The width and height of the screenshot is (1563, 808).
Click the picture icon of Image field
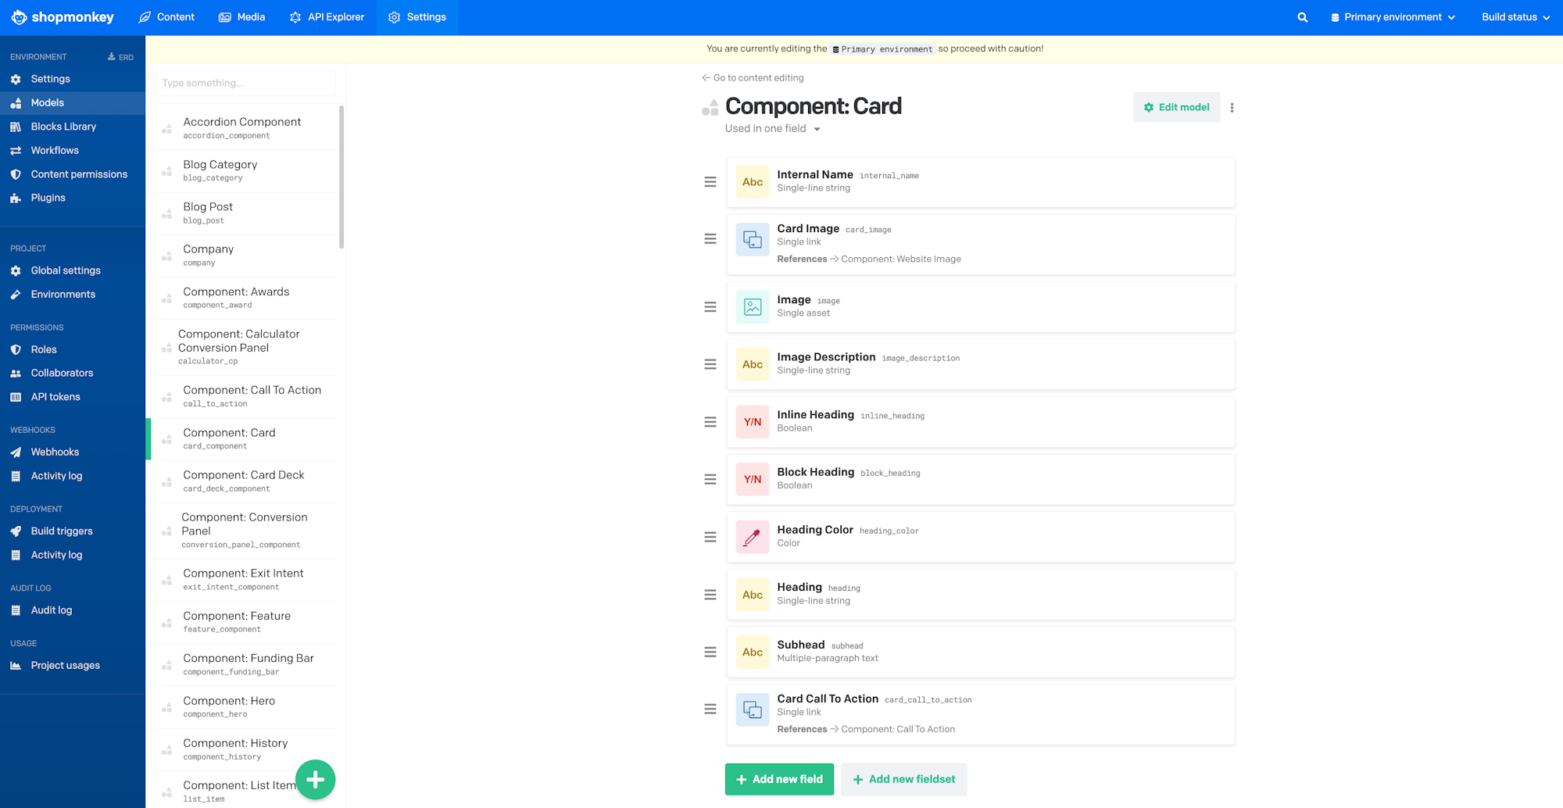(752, 307)
